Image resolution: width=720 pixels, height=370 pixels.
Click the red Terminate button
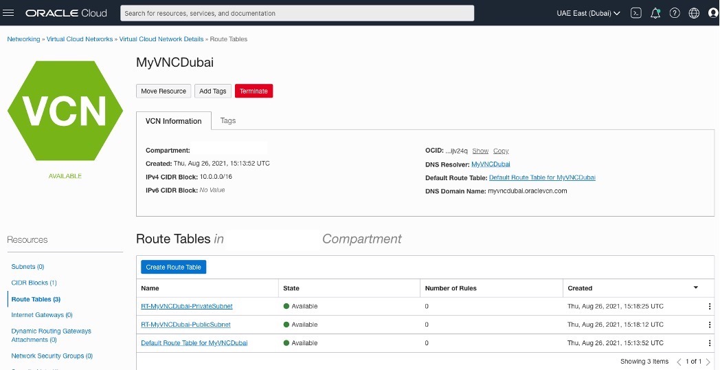pos(254,91)
